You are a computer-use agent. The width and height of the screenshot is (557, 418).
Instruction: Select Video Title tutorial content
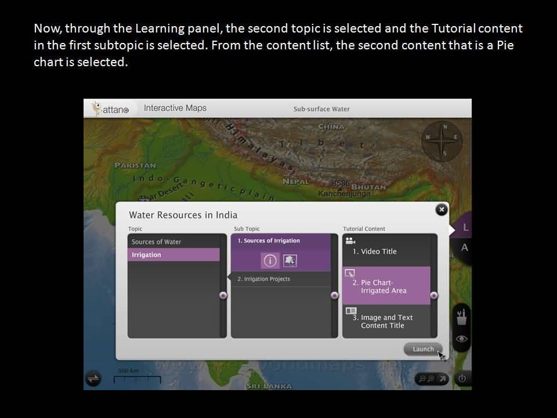[x=386, y=251]
